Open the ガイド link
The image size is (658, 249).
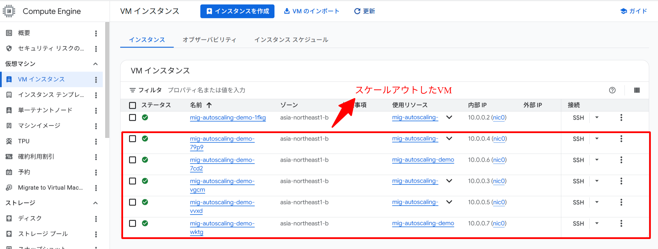point(634,11)
